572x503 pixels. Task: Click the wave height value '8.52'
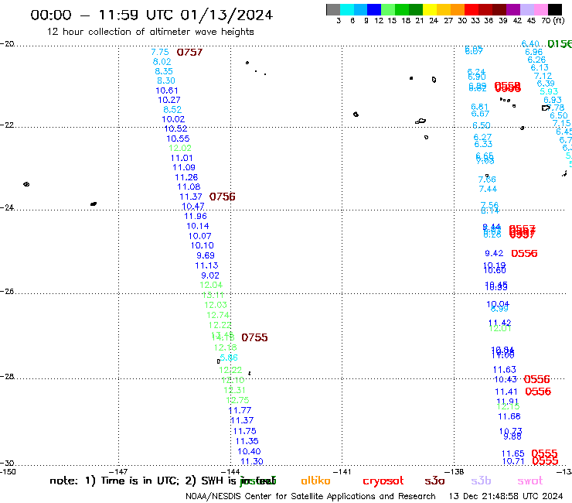tap(172, 110)
